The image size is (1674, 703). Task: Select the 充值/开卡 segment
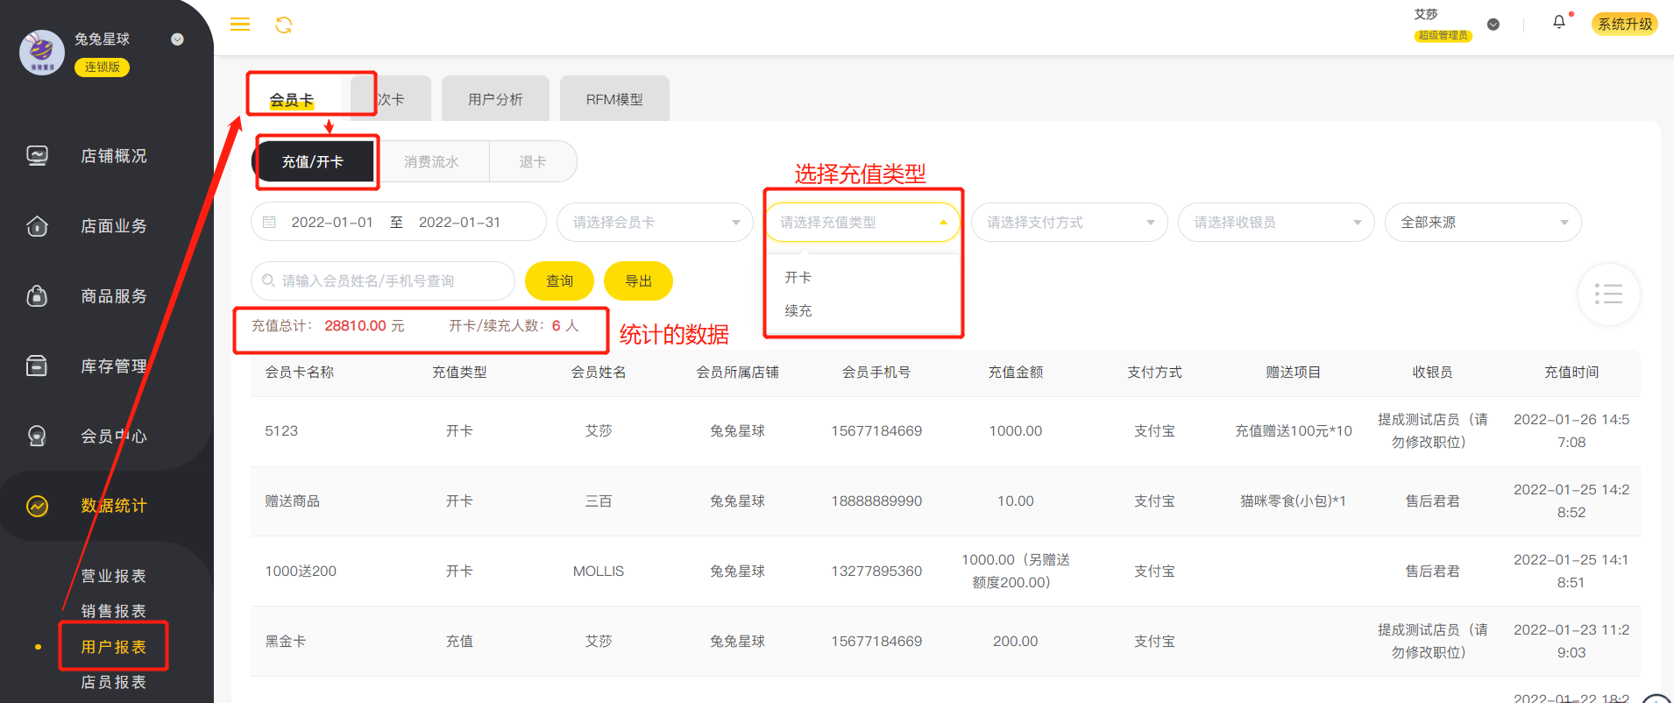point(313,162)
